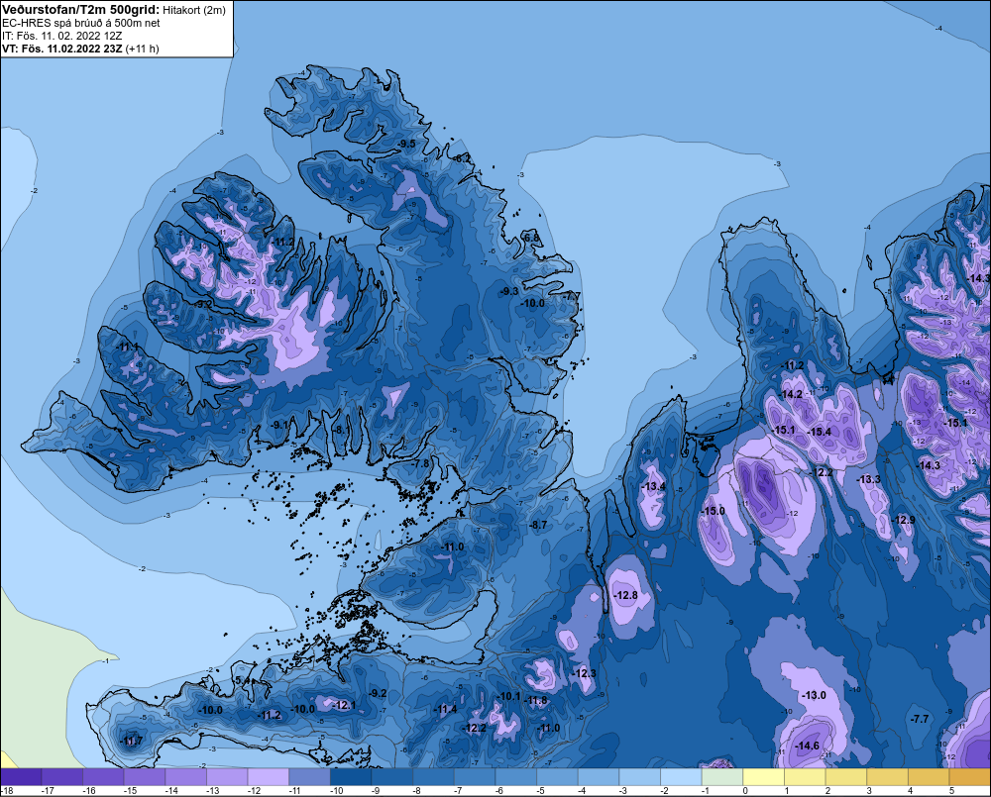Click the 5 tick label on the legend
Image resolution: width=991 pixels, height=797 pixels.
click(951, 791)
